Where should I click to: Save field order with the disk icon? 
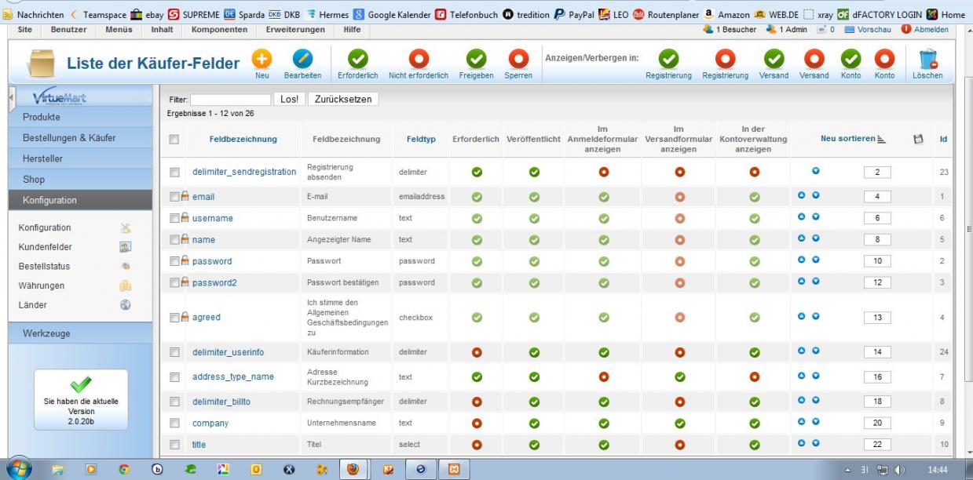[916, 139]
